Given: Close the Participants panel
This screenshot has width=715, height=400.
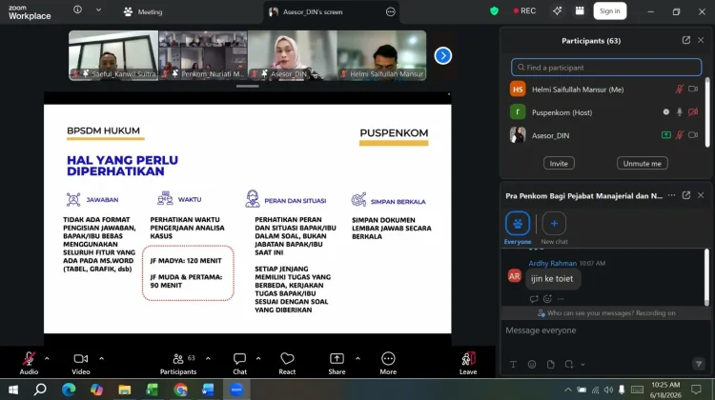Looking at the screenshot, I should [x=701, y=40].
